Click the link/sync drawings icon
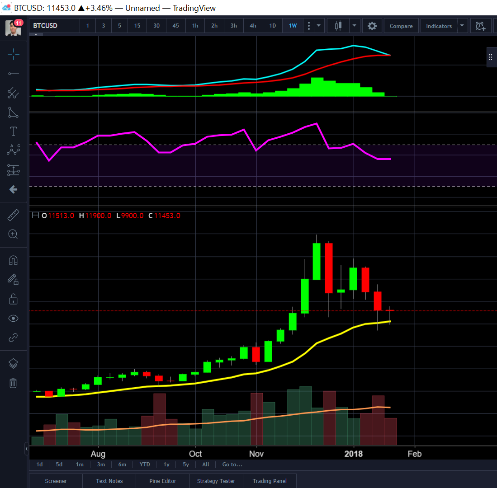 click(13, 338)
